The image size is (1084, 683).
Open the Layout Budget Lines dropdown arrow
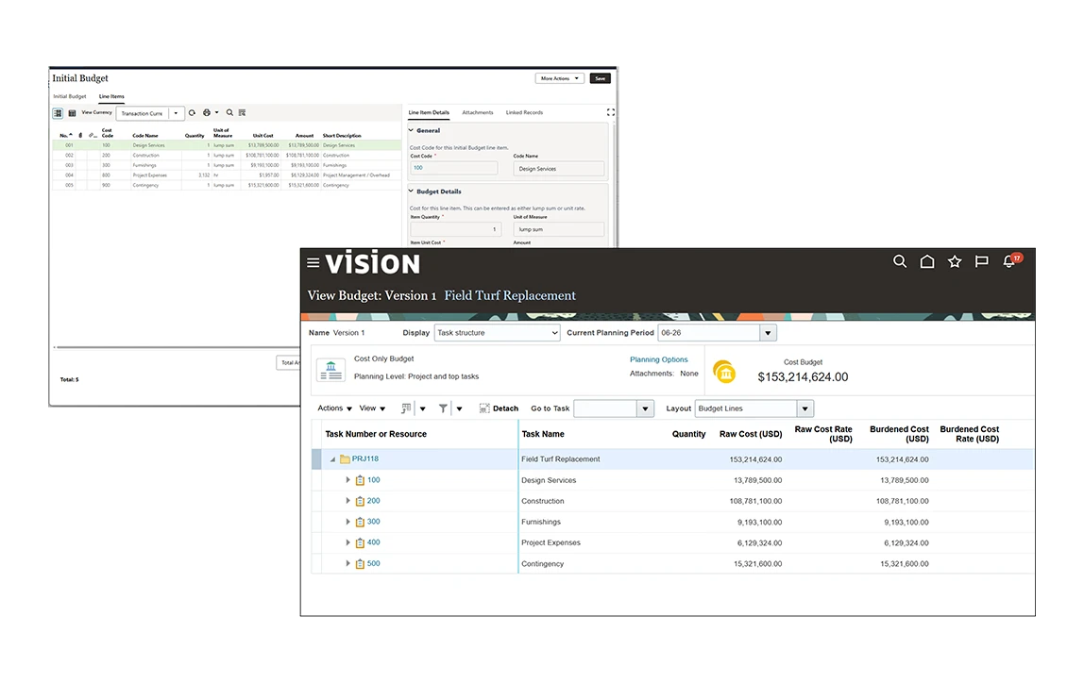[x=805, y=408]
